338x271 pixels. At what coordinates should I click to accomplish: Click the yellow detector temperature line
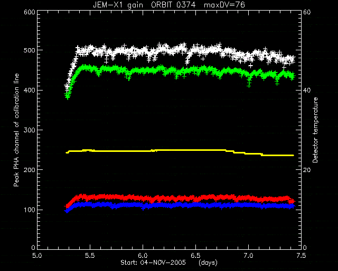180,150
